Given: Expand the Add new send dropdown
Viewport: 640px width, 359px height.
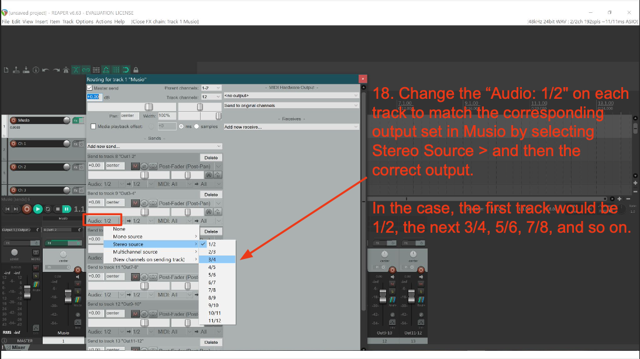Looking at the screenshot, I should pos(154,146).
